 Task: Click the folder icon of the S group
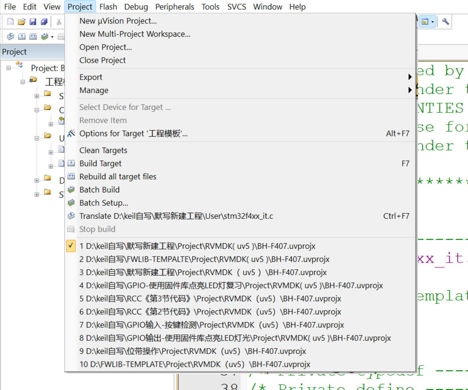click(48, 93)
